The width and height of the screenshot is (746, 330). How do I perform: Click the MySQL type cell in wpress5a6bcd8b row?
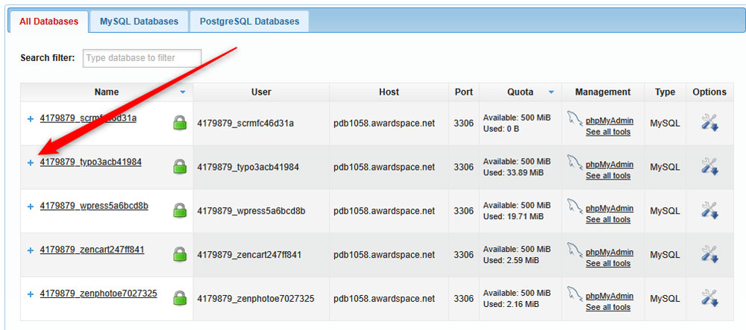[x=665, y=211]
